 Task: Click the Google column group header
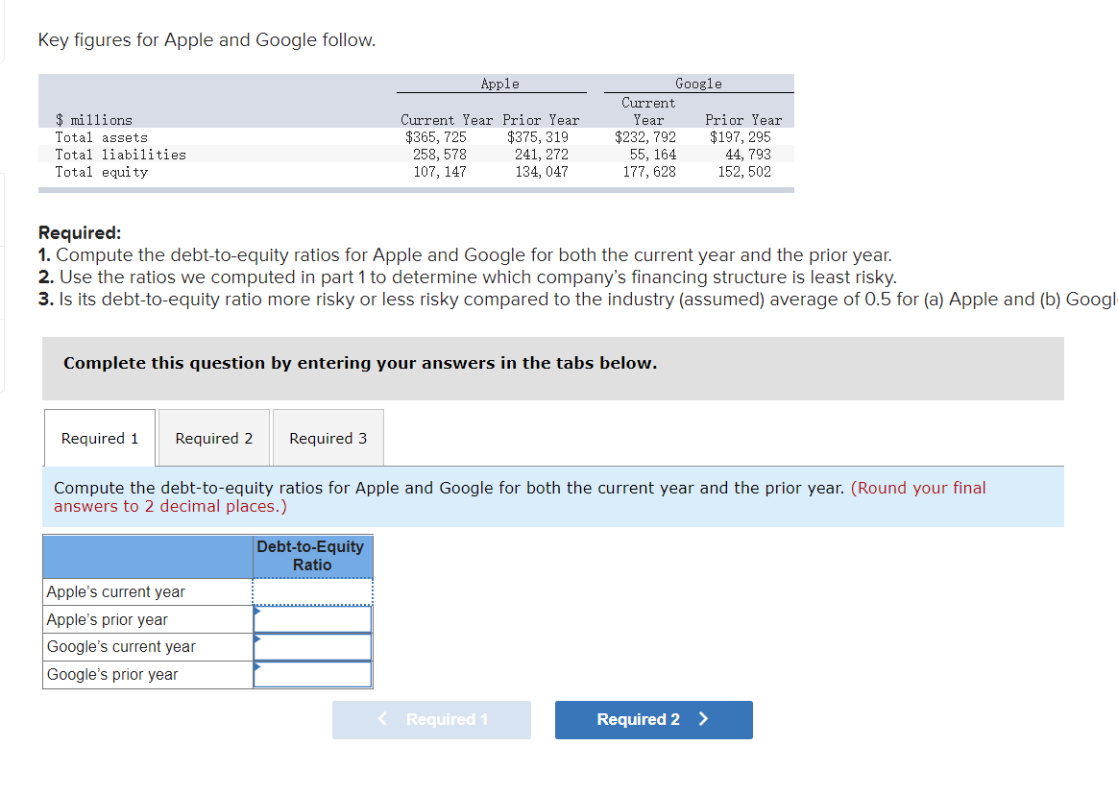pyautogui.click(x=699, y=84)
